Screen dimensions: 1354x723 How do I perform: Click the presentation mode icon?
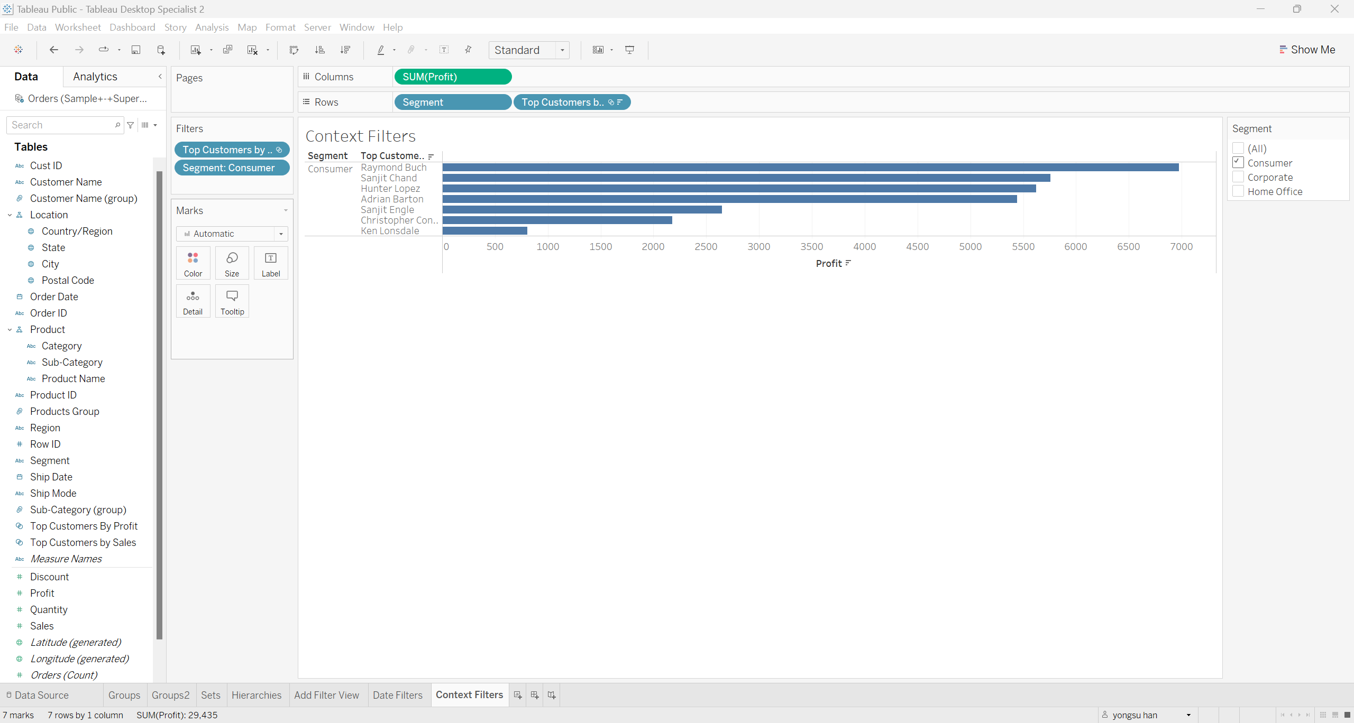[x=629, y=50]
